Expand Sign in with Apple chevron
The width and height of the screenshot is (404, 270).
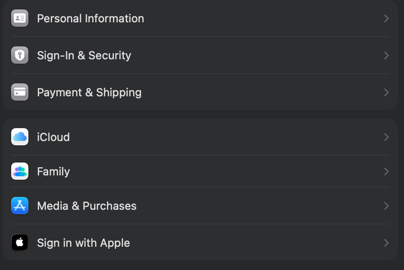click(386, 243)
